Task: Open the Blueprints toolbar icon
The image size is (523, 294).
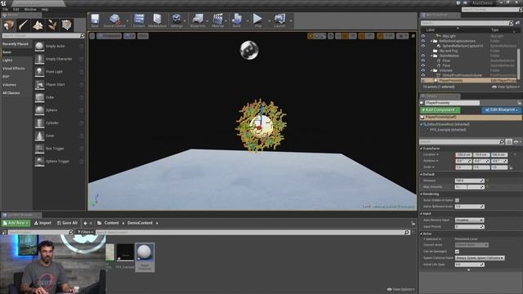Action: coord(198,20)
